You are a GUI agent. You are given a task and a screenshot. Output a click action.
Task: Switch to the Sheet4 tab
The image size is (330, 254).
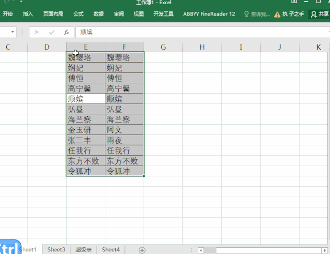point(111,249)
